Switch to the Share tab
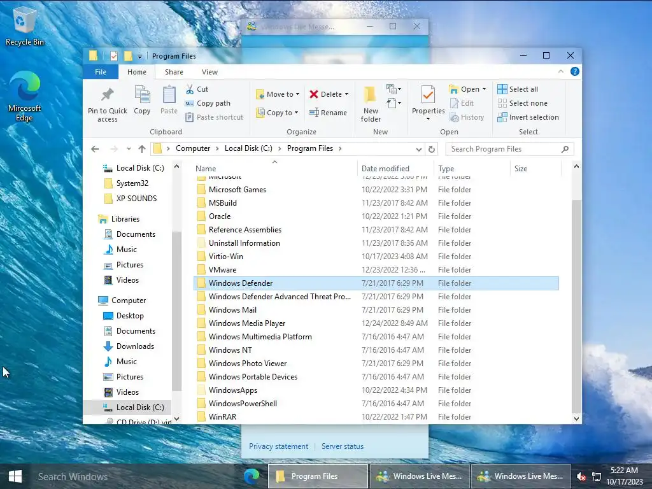652x489 pixels. [174, 72]
